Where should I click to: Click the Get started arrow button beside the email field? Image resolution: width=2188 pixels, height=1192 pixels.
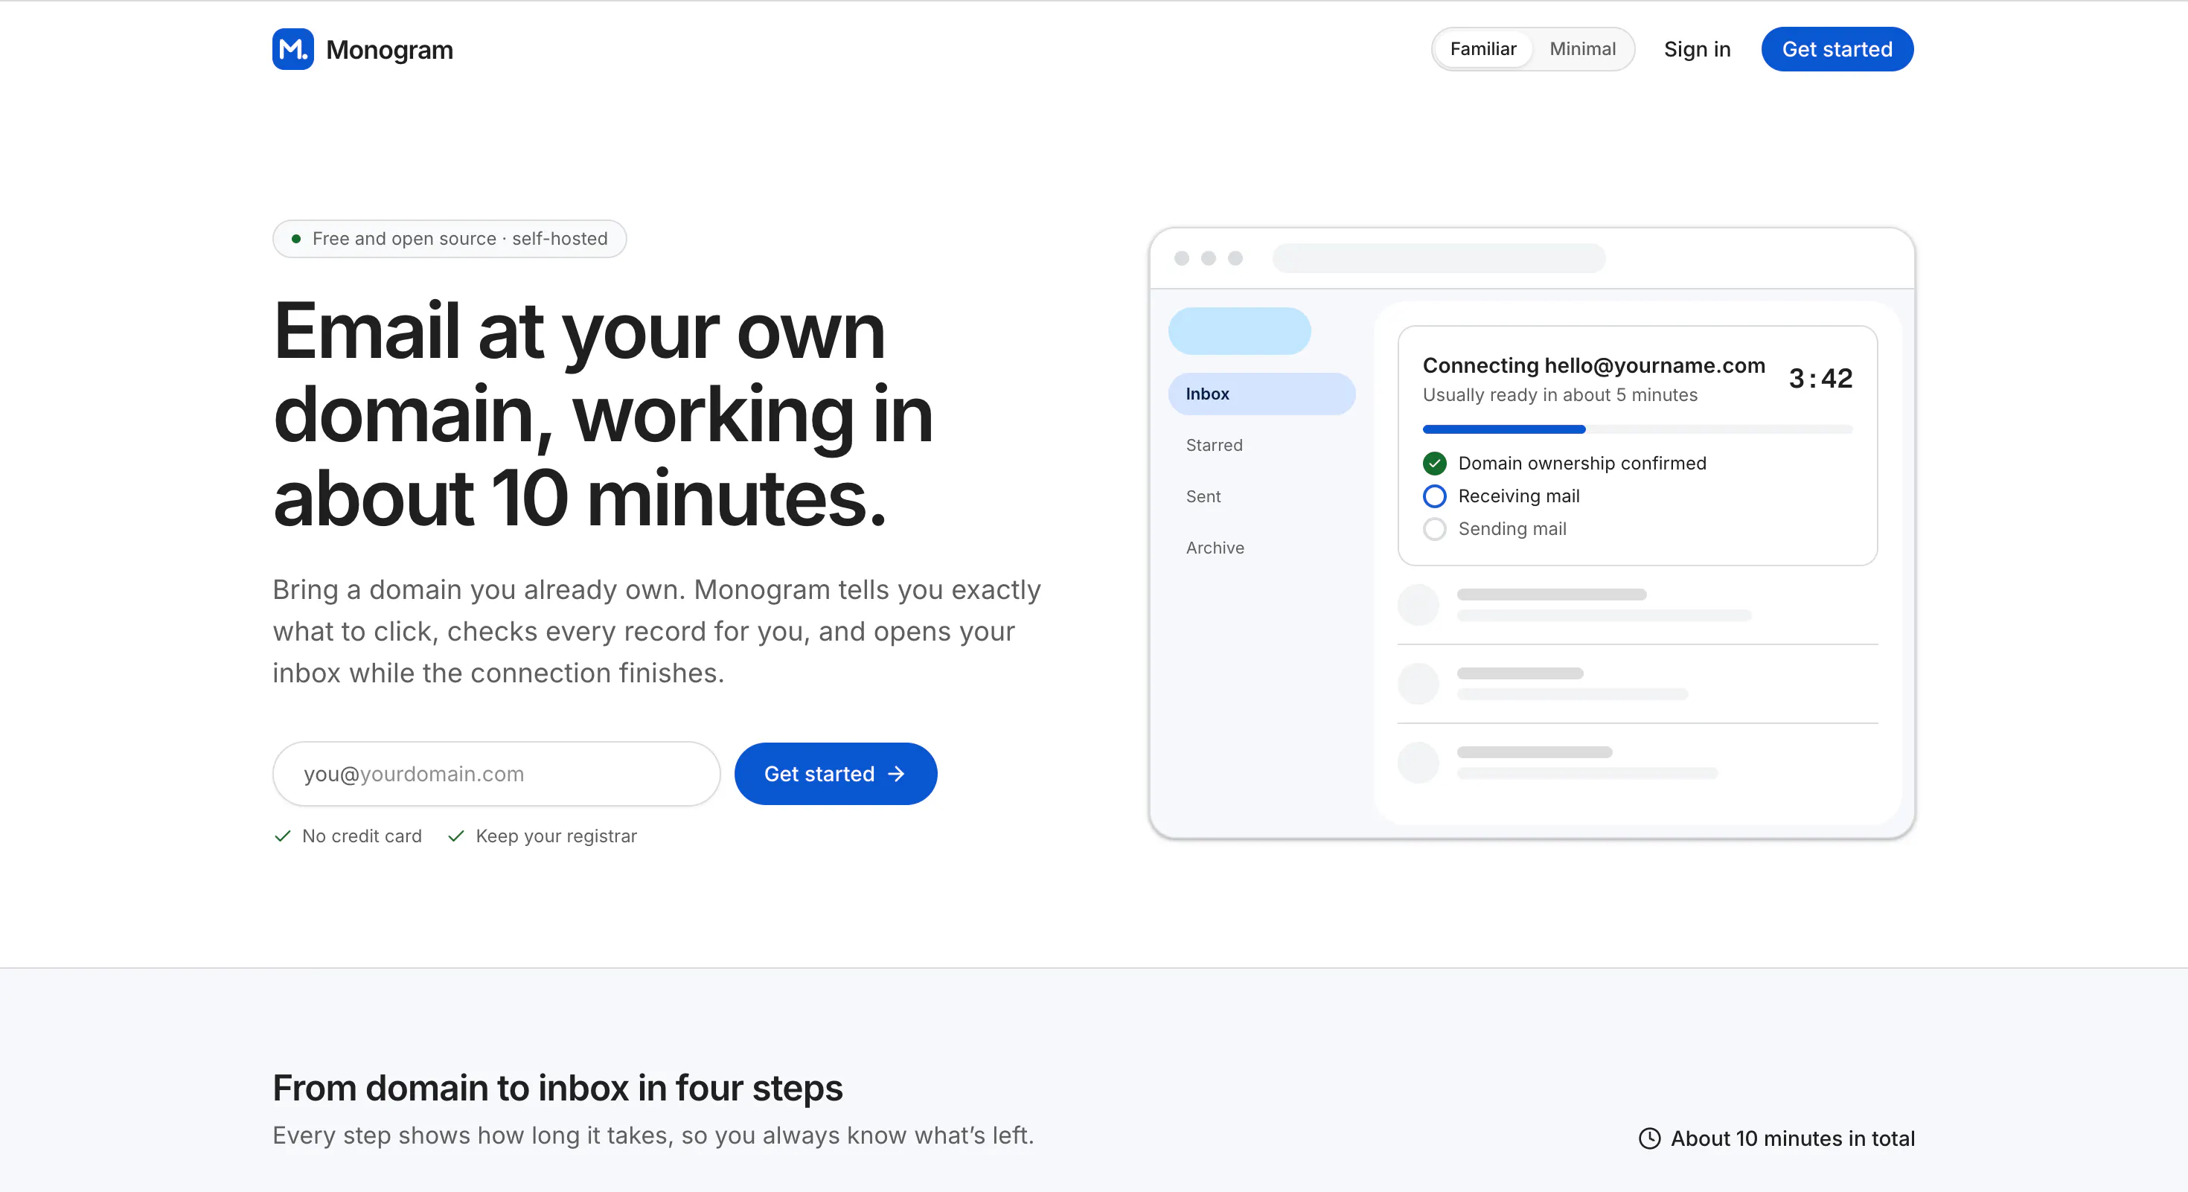click(x=836, y=775)
